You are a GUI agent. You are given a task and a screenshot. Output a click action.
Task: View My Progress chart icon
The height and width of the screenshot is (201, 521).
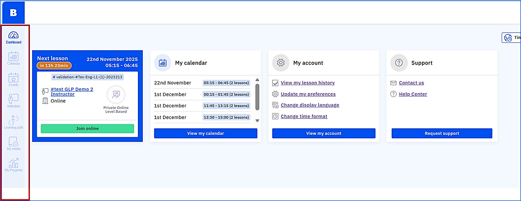(x=14, y=165)
